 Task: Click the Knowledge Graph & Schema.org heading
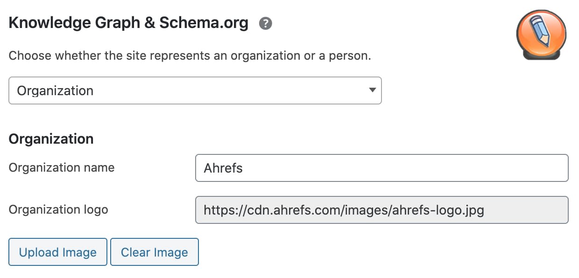(128, 23)
